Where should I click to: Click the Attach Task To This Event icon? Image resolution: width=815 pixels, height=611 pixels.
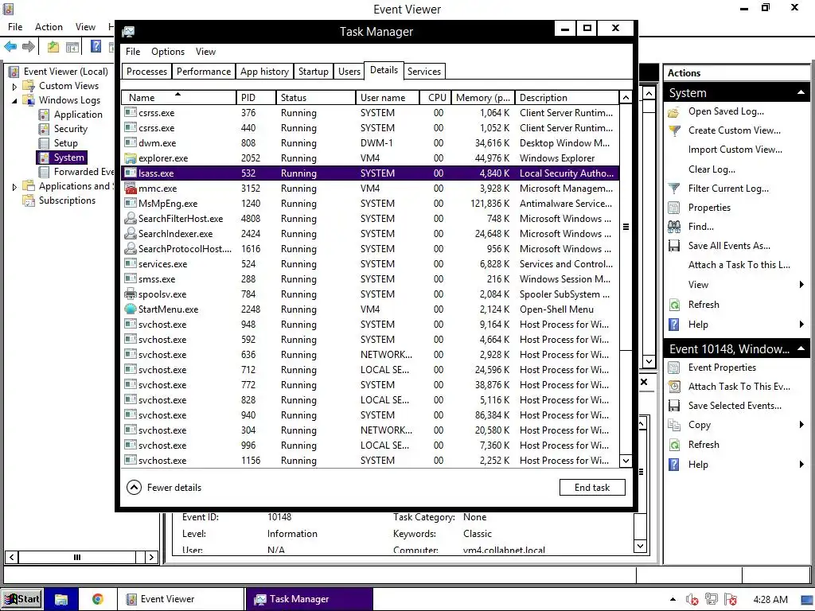click(674, 387)
